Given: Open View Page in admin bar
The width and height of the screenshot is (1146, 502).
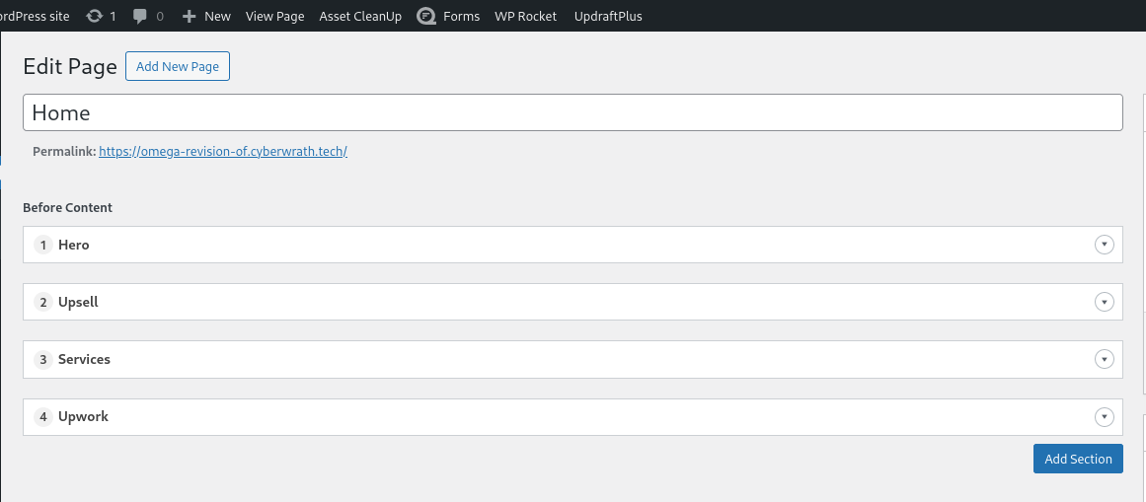Looking at the screenshot, I should [x=274, y=16].
